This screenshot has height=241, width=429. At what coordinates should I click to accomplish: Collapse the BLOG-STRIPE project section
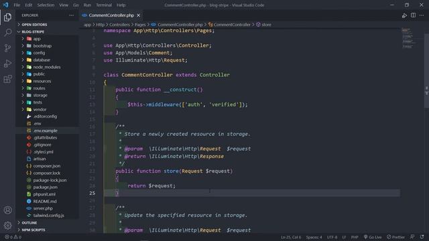click(33, 31)
